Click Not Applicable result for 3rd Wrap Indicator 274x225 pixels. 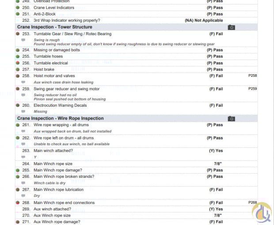click(204, 20)
